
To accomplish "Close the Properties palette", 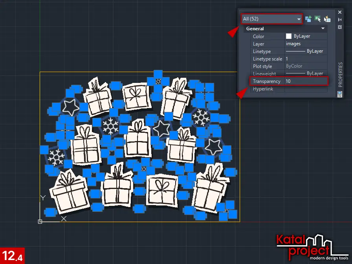I will [x=340, y=12].
